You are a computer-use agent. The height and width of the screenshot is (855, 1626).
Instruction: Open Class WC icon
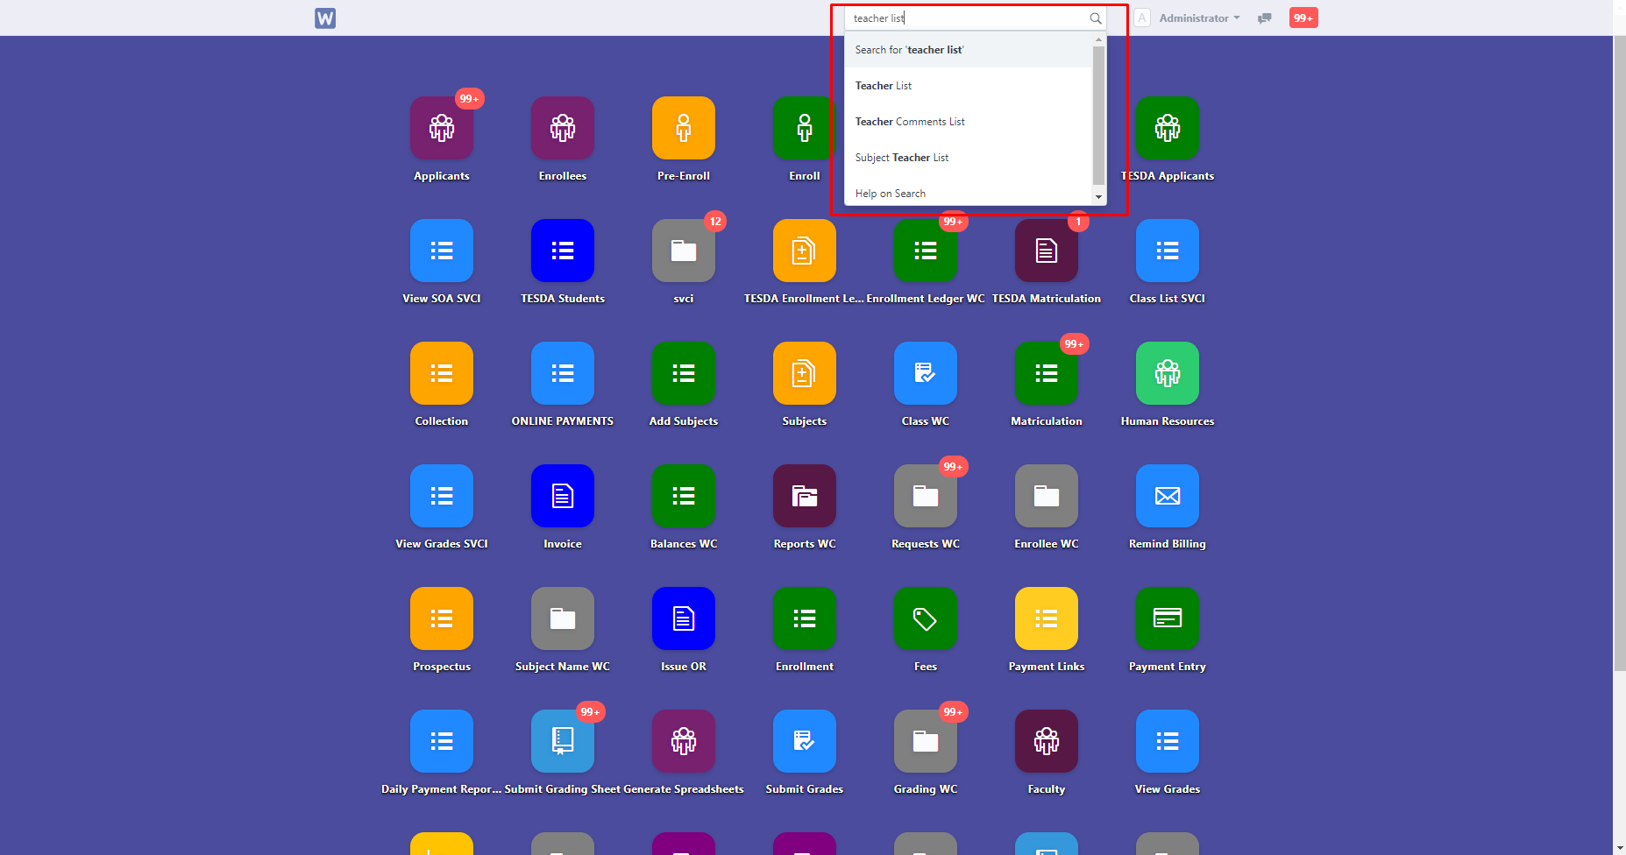pyautogui.click(x=926, y=373)
